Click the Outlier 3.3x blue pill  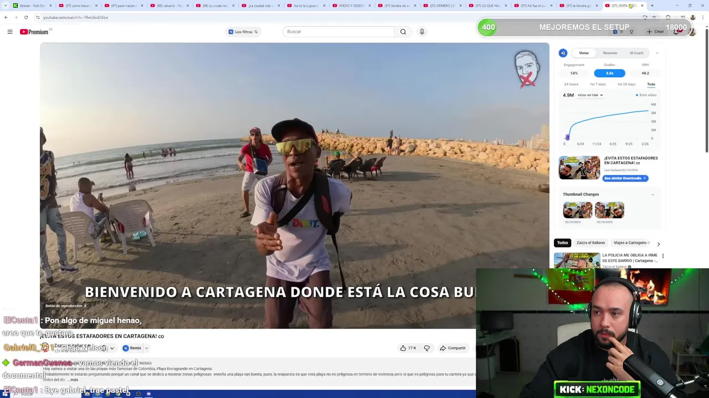[609, 73]
